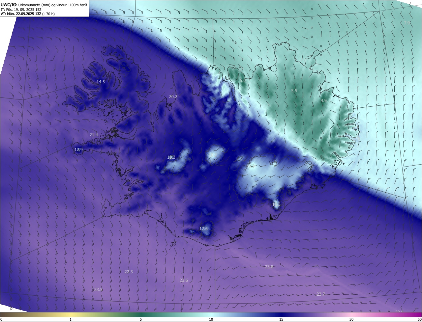Click the map title 'Úrkomumætti (mm) og vindur í 100m hæð'
The image size is (422, 322).
point(53,5)
